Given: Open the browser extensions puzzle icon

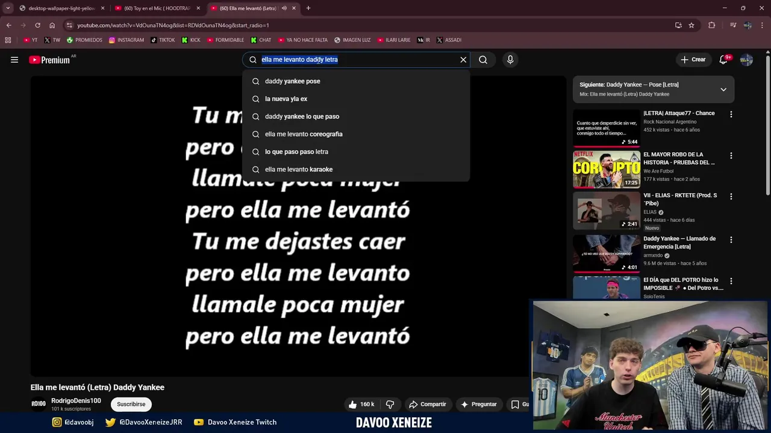Looking at the screenshot, I should pos(712,25).
